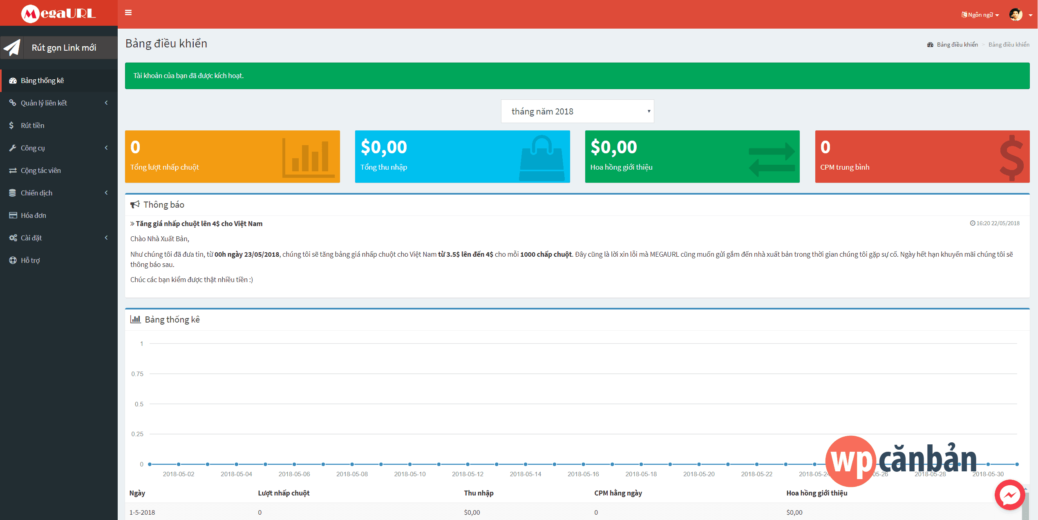Viewport: 1038px width, 520px height.
Task: Click the 2018-05-20 axis label
Action: click(699, 474)
